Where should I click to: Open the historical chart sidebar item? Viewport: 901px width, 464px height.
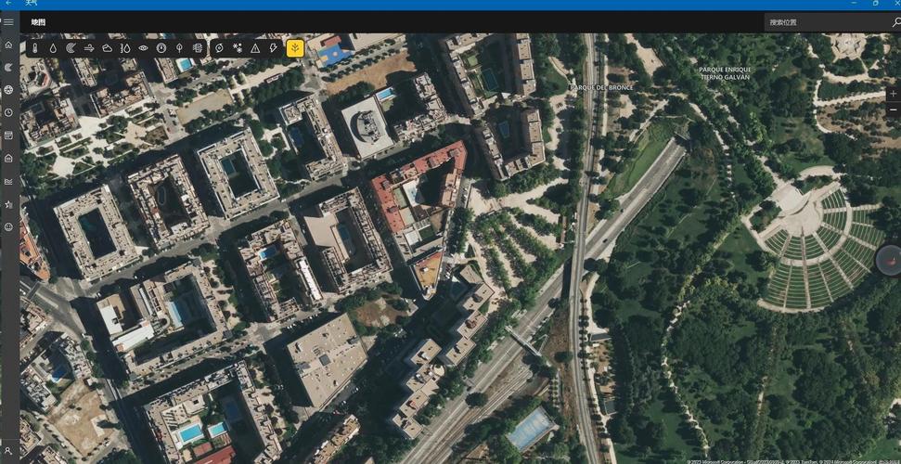[x=8, y=181]
